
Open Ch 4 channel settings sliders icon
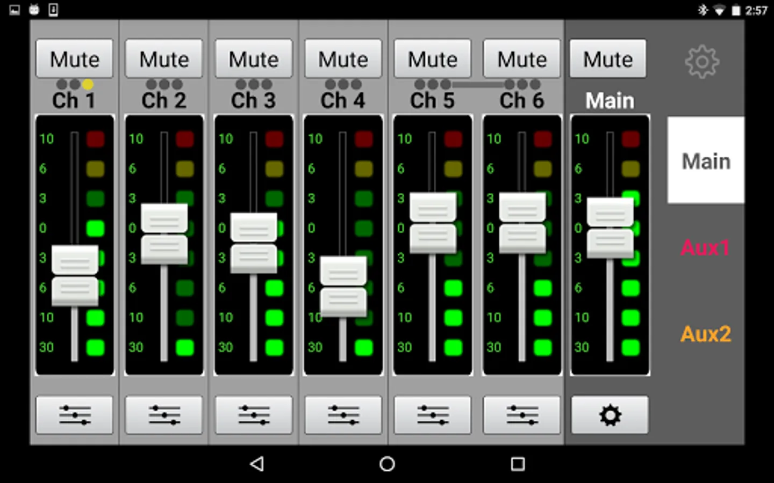click(343, 415)
